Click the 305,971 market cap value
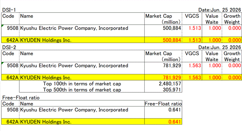This screenshot has width=242, height=131. pos(172,90)
